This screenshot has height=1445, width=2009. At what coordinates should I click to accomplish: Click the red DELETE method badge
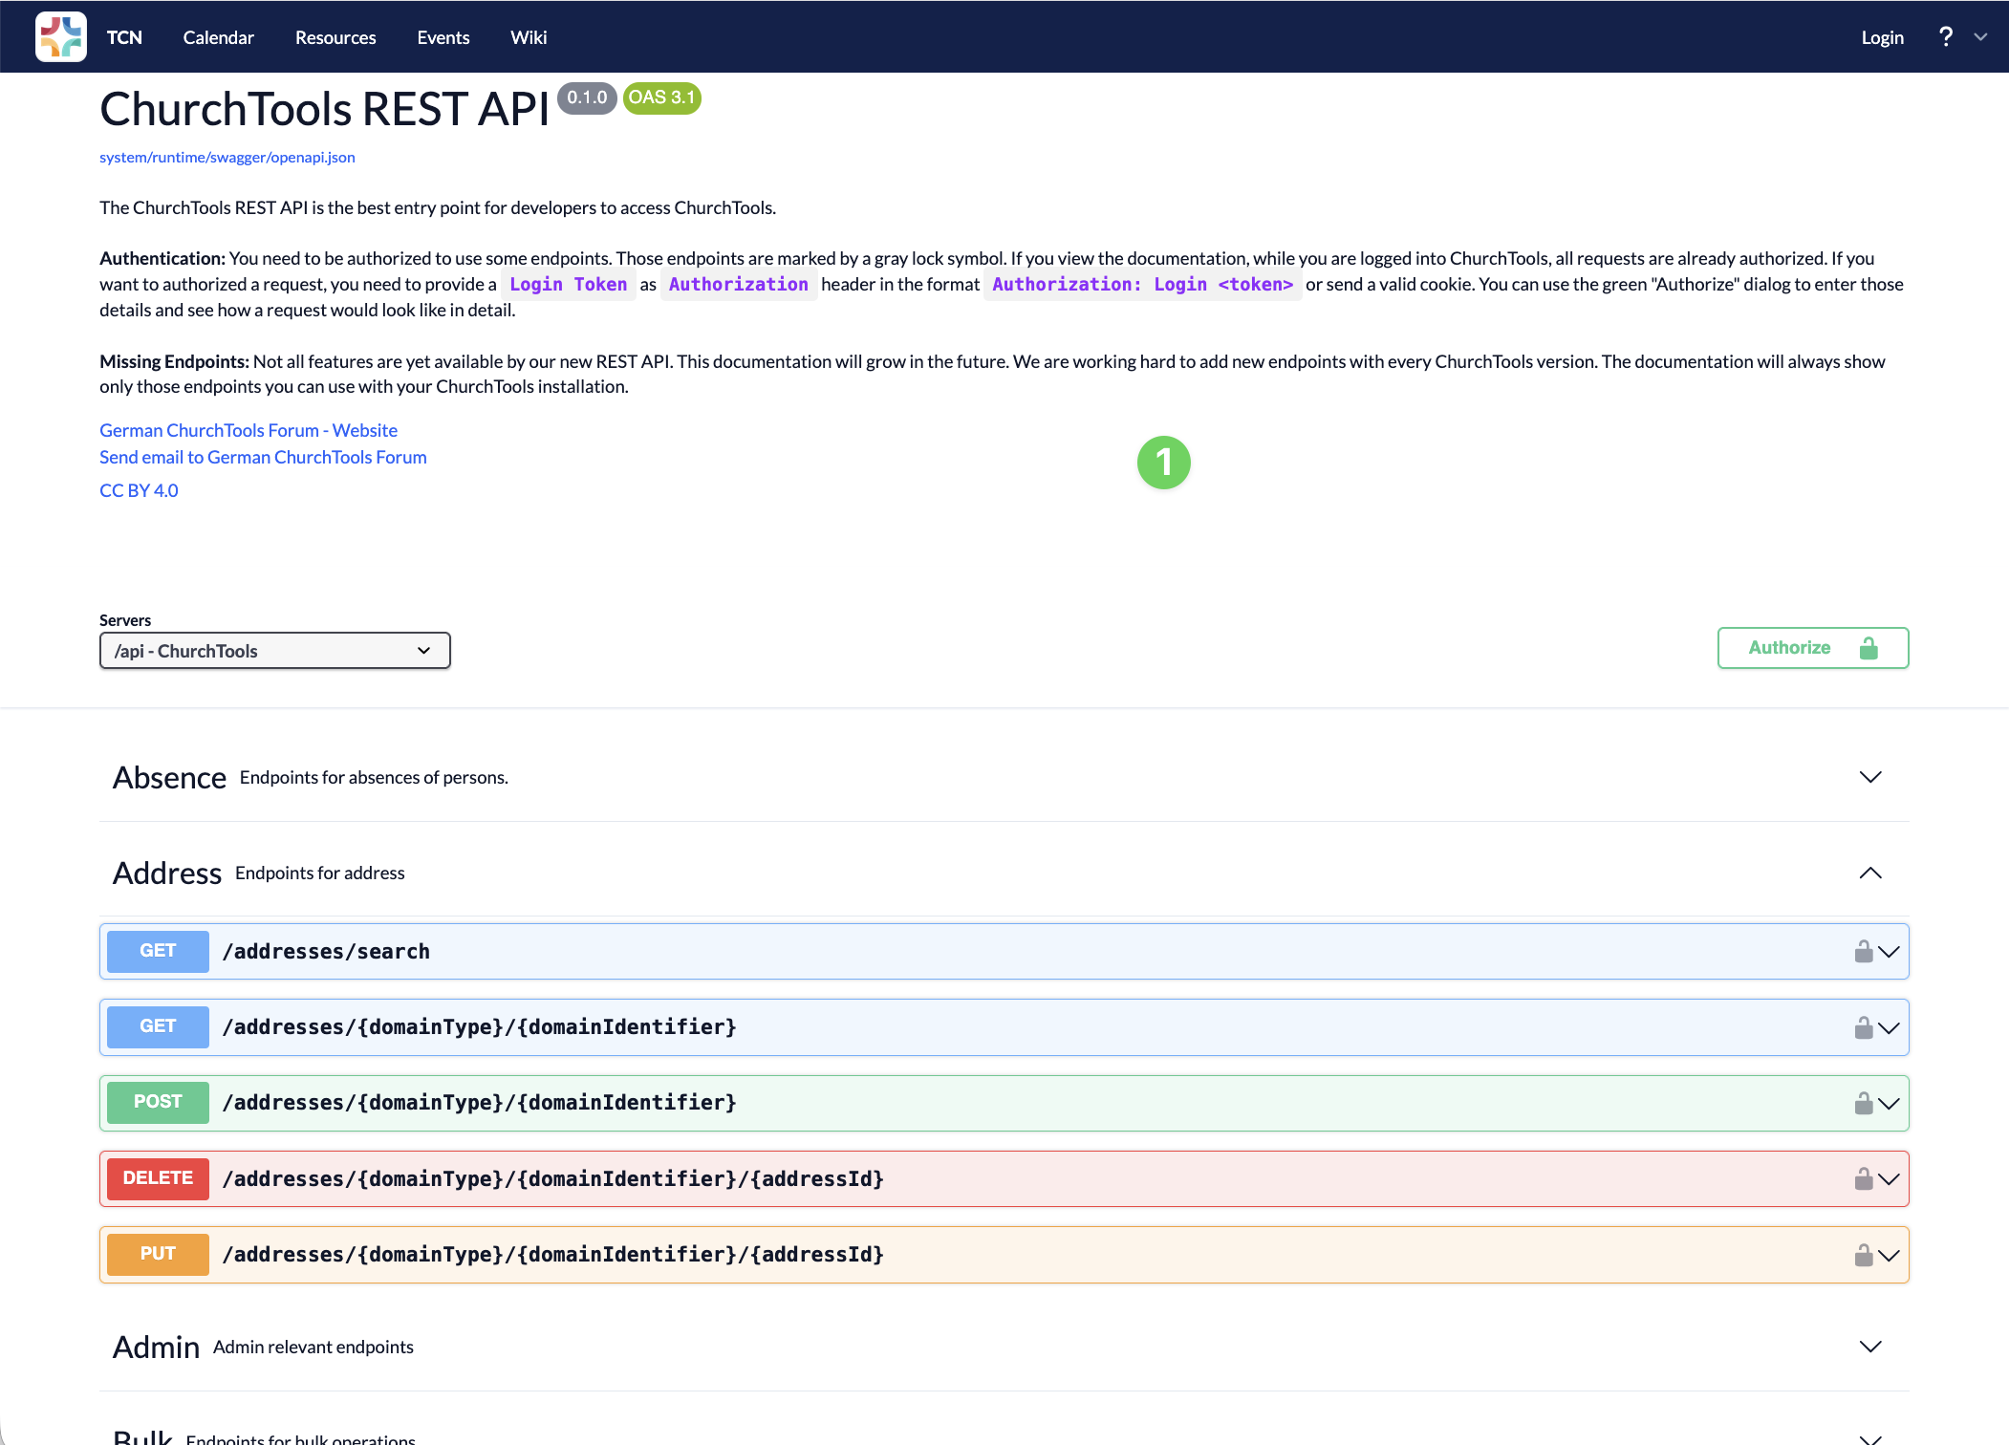pyautogui.click(x=158, y=1178)
